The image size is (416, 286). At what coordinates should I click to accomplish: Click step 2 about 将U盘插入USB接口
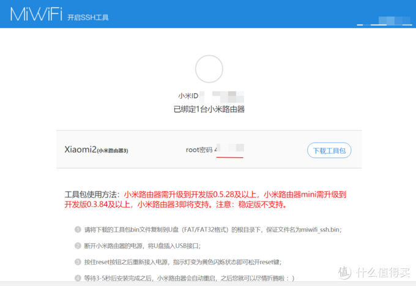pos(143,246)
